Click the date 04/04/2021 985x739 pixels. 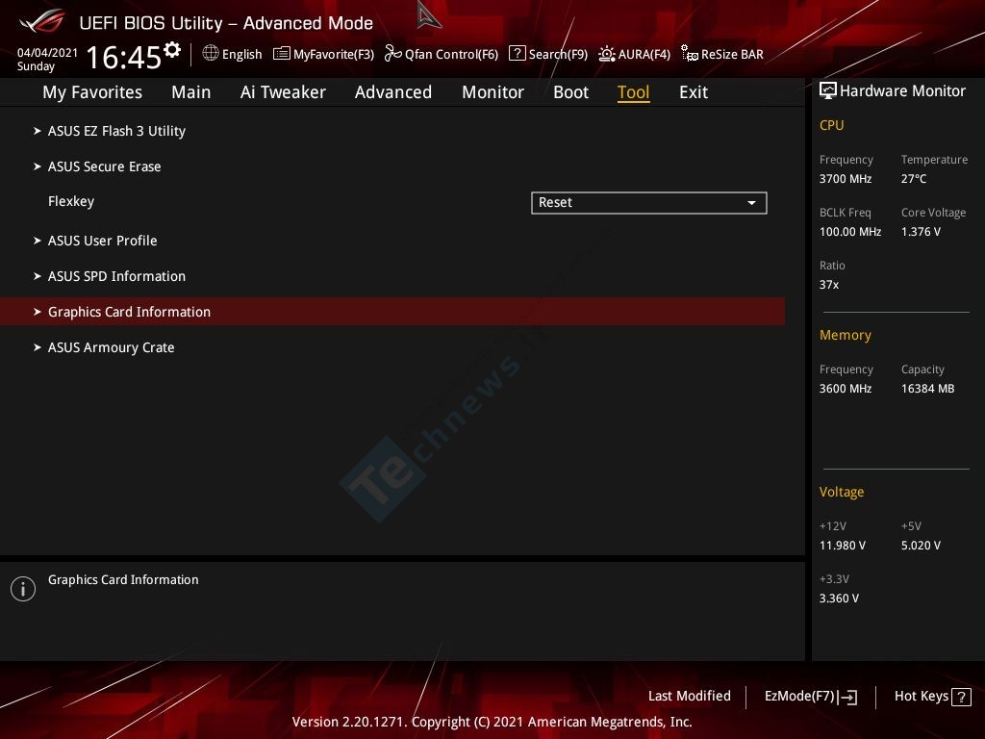tap(47, 53)
